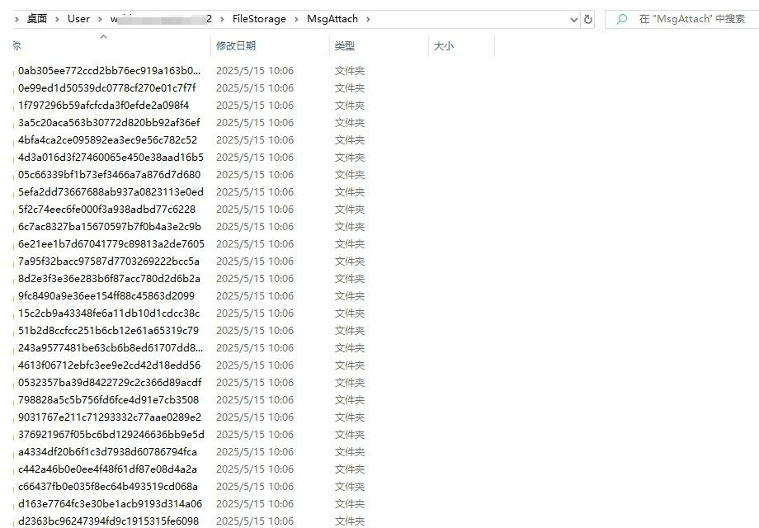
Task: Select folder d163e7764fc3e30be1acb9193d314a06
Action: [110, 504]
